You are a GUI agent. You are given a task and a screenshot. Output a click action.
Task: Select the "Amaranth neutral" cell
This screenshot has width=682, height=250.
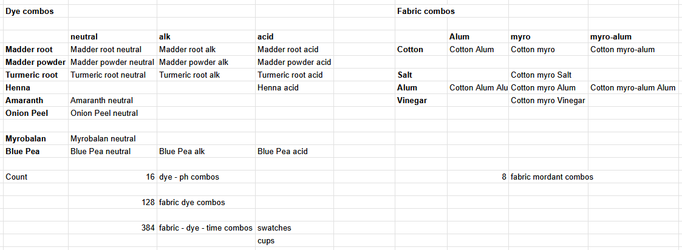tap(101, 100)
